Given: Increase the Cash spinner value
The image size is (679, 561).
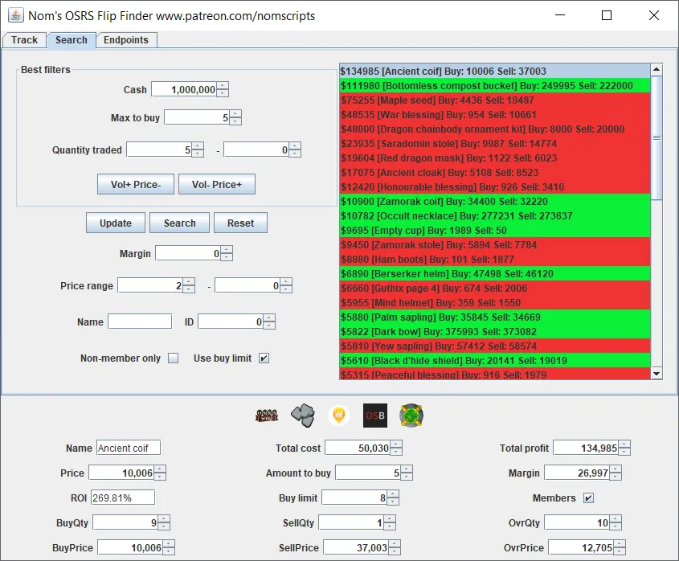Looking at the screenshot, I should pos(223,86).
